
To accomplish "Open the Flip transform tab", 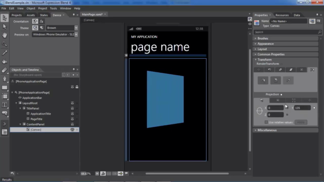I will point(312,70).
